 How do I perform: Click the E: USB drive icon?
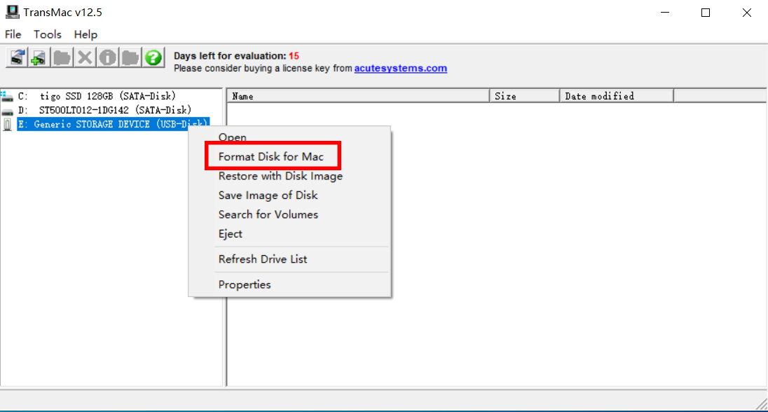point(7,125)
